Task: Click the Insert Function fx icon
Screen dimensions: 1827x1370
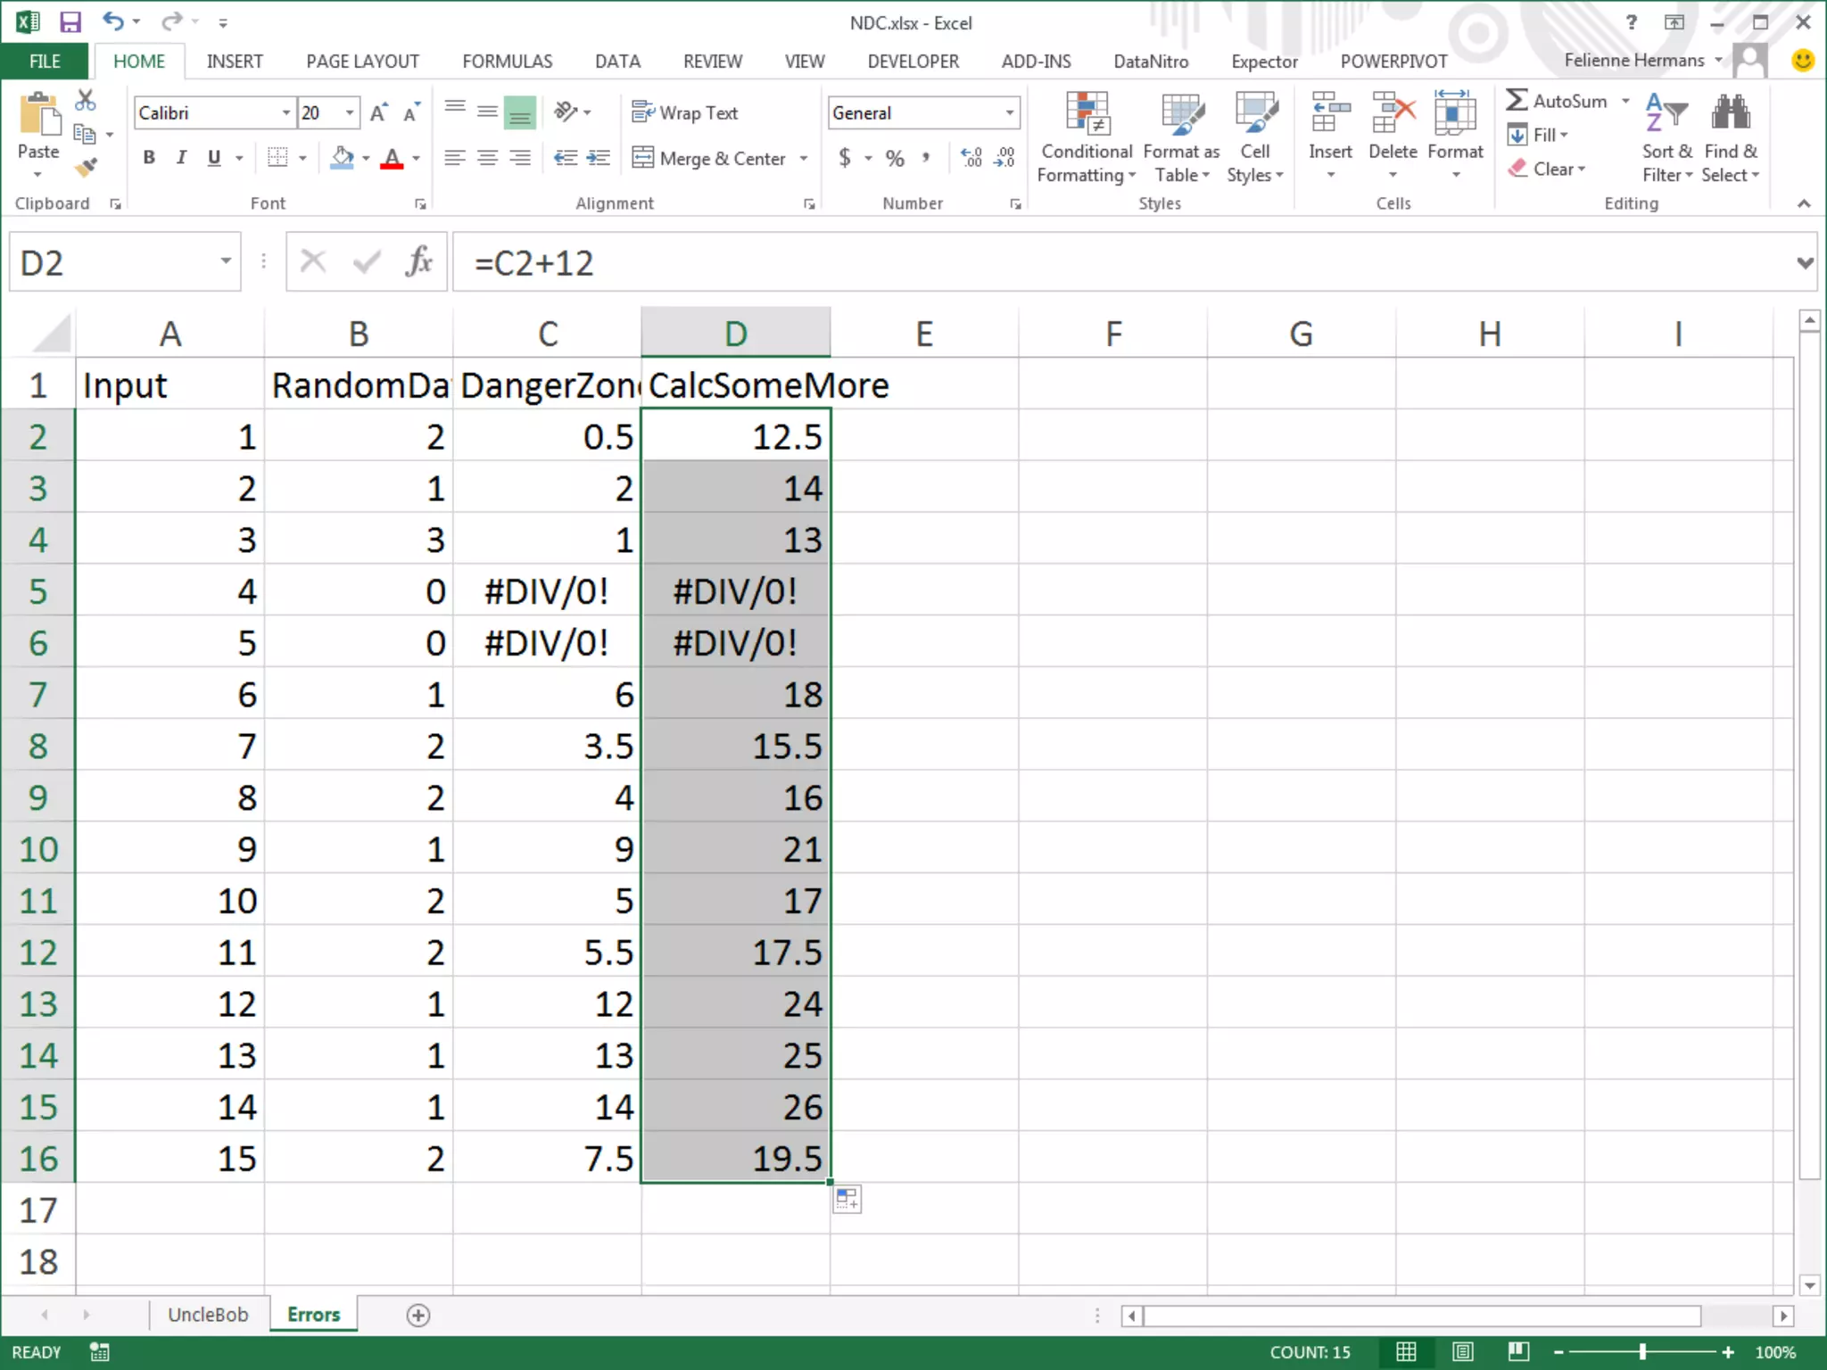Action: (x=418, y=262)
